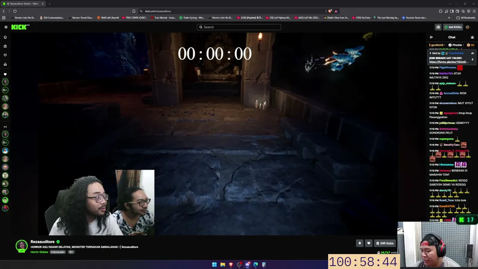The height and width of the screenshot is (269, 478).
Task: Click the Following heart icon in sidebar
Action: click(5, 55)
